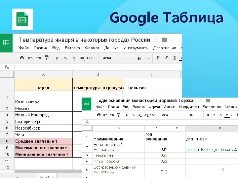
Task: Click title 'Годы основания монастырей и храмов Торжка'
Action: point(145,101)
